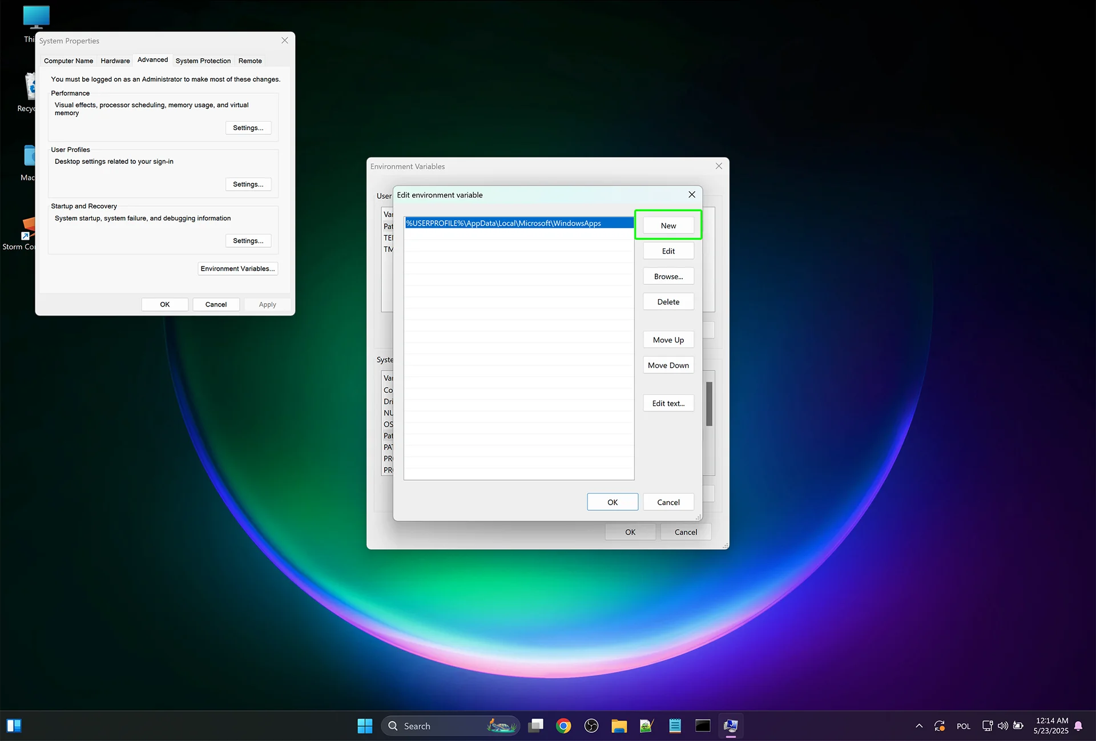Open the notification bell icon
Image resolution: width=1096 pixels, height=741 pixels.
click(1078, 726)
